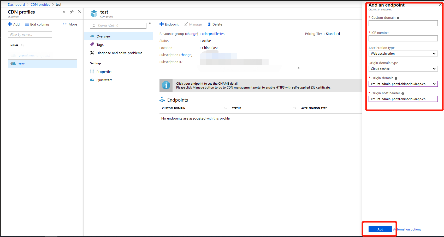The width and height of the screenshot is (444, 237).
Task: Add a new CDN profile
Action: tap(14, 24)
